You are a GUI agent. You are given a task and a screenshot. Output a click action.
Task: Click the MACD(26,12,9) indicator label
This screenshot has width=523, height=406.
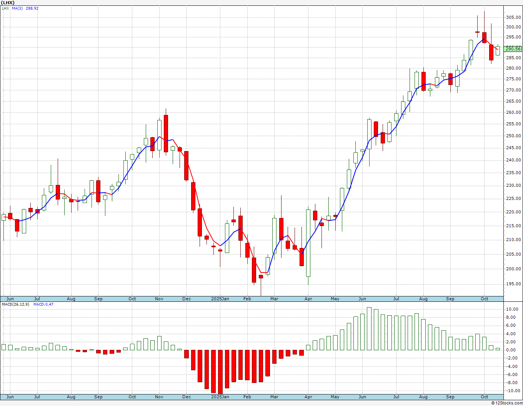(x=16, y=304)
